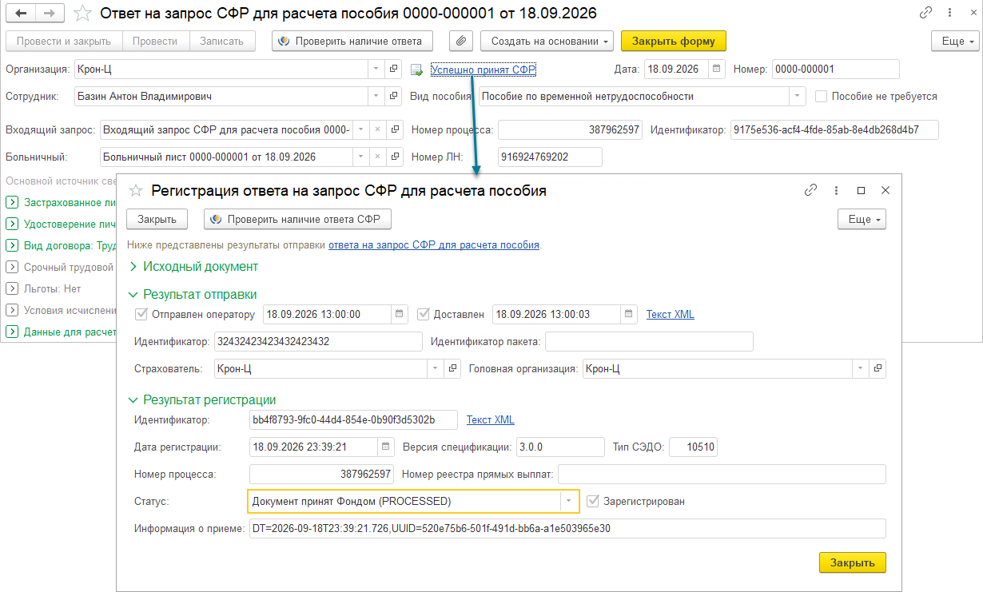
Task: Open Организация Крон-Ц record button
Action: pyautogui.click(x=393, y=69)
